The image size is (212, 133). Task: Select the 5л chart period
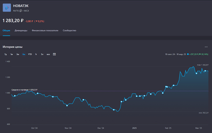42,54
